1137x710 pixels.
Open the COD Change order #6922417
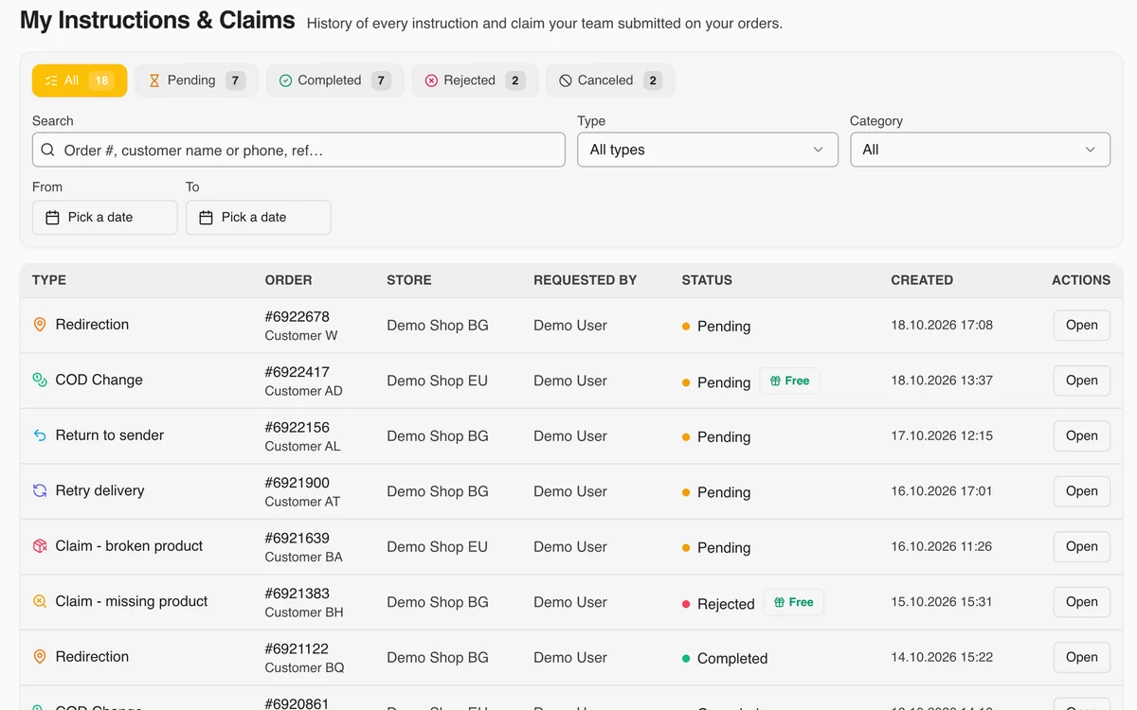coord(1082,381)
